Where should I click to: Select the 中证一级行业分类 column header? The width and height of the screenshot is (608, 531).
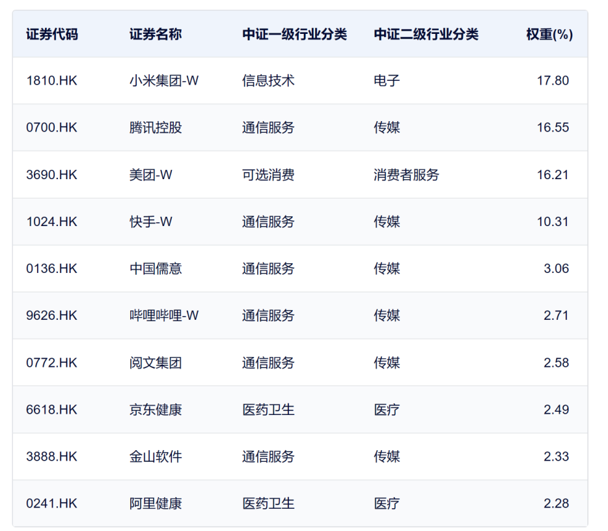click(x=294, y=35)
